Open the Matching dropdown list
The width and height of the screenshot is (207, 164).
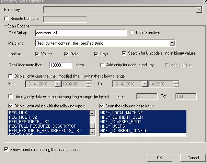(x=172, y=43)
